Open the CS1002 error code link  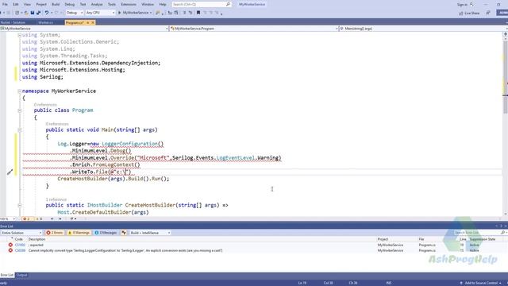pyautogui.click(x=20, y=245)
